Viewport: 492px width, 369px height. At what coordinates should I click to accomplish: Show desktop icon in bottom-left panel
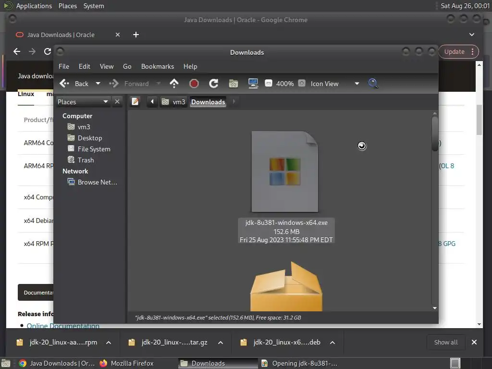click(6, 363)
